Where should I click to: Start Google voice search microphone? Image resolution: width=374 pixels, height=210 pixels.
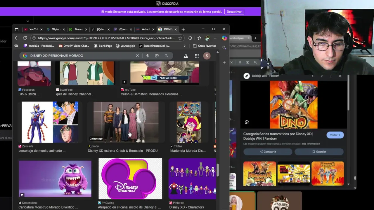click(x=148, y=55)
